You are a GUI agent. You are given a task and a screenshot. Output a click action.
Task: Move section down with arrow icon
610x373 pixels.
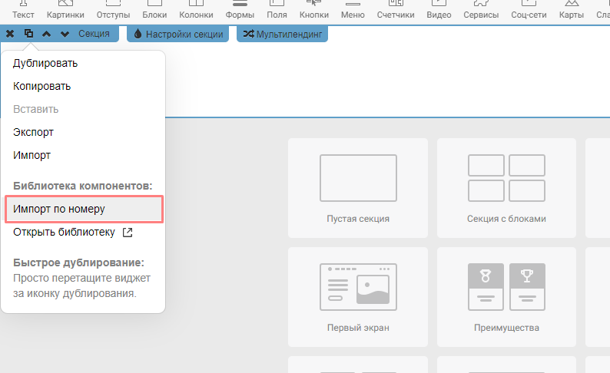click(x=65, y=34)
